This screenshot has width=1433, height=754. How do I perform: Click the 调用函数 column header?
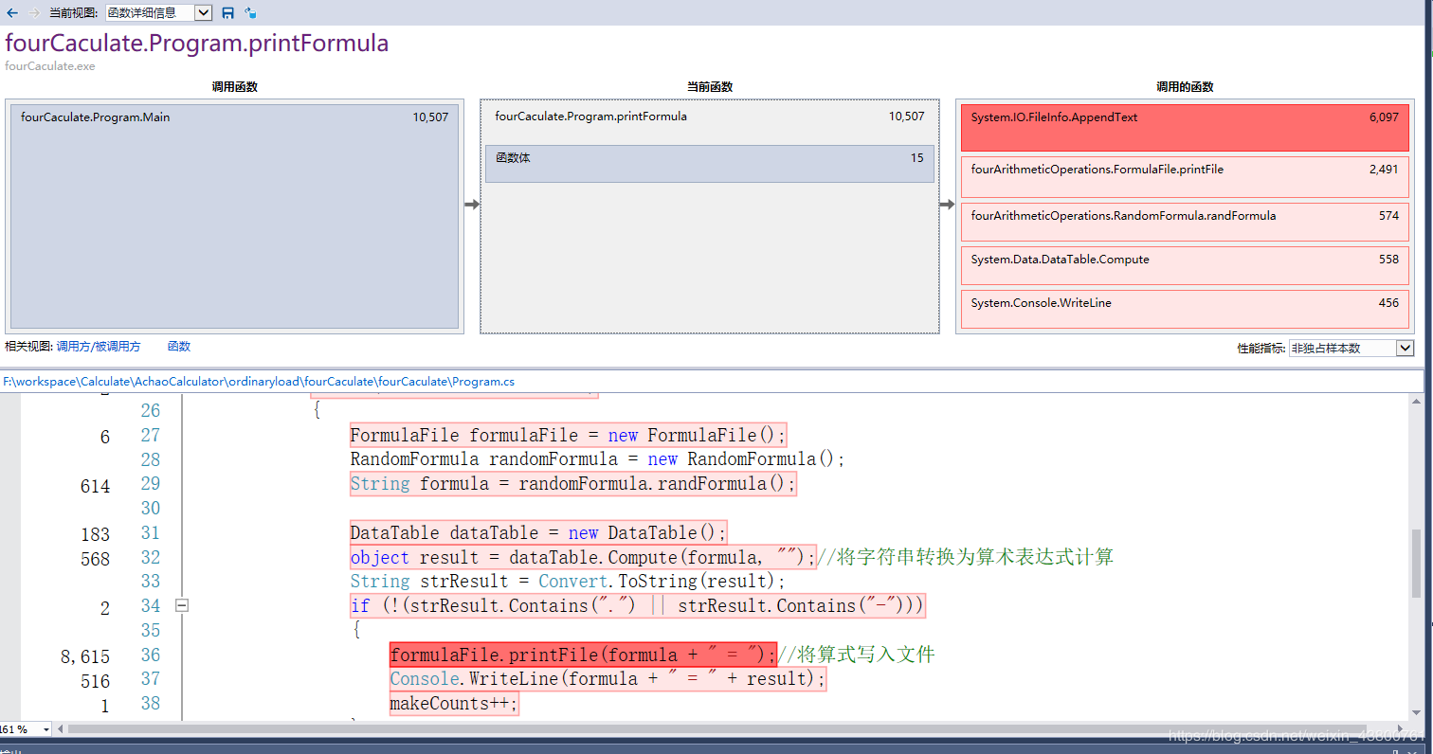tap(234, 87)
